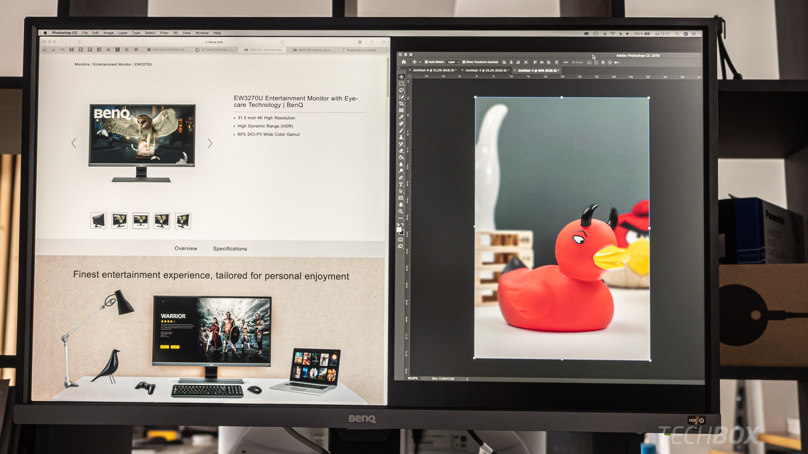Click the Monitors breadcrumb link
Viewport: 808px width, 454px height.
pos(82,64)
